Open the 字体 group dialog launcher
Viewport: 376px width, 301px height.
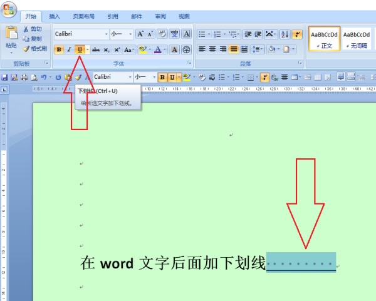(189, 63)
